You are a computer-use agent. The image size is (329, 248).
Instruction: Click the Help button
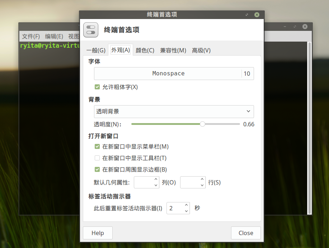click(98, 233)
